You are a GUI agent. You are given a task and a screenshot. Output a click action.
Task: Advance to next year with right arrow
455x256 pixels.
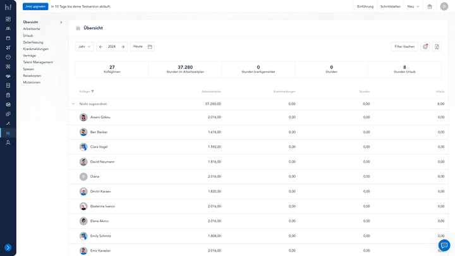click(x=123, y=47)
